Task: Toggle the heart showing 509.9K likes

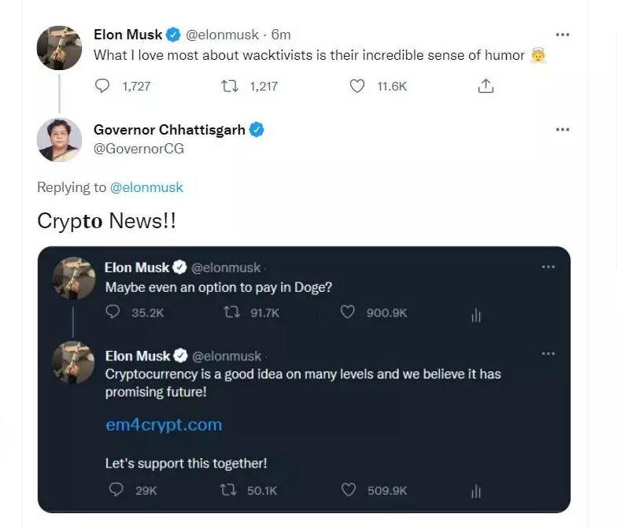Action: coord(348,489)
